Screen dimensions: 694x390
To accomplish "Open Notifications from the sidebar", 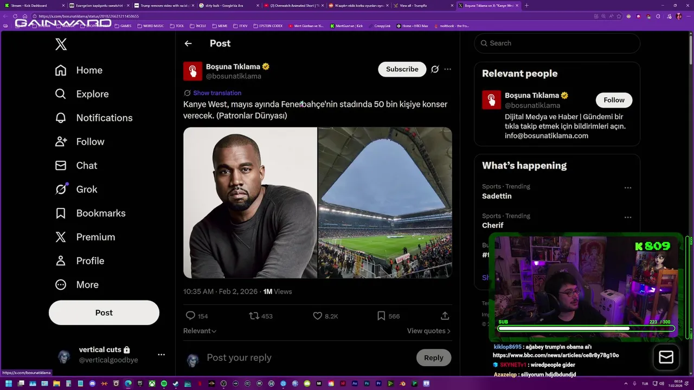I will [x=93, y=118].
